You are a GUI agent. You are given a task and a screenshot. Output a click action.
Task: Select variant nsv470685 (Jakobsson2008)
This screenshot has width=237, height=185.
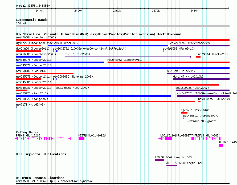tap(36, 54)
